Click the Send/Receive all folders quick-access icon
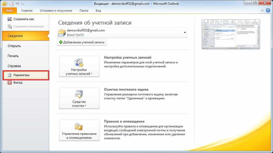This screenshot has height=153, width=273. coord(12,4)
